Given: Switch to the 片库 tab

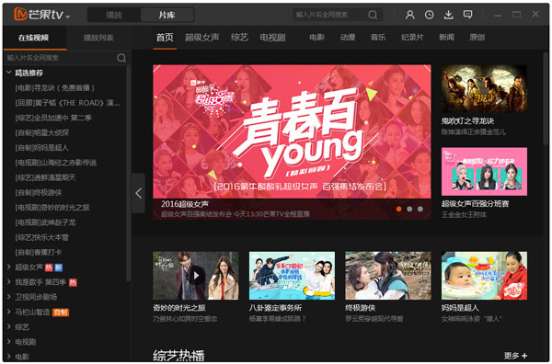Looking at the screenshot, I should click(167, 15).
